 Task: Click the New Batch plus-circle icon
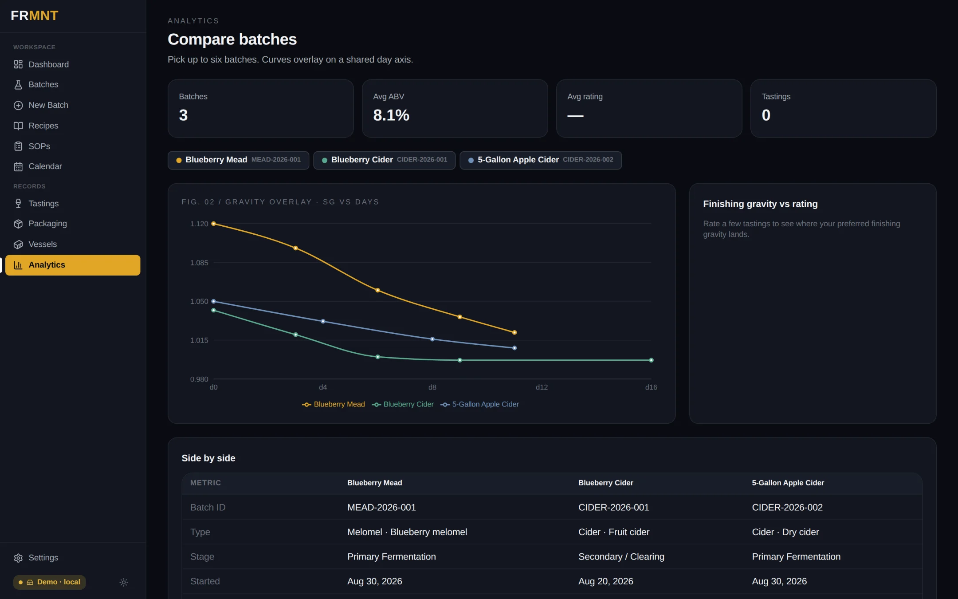pyautogui.click(x=18, y=105)
